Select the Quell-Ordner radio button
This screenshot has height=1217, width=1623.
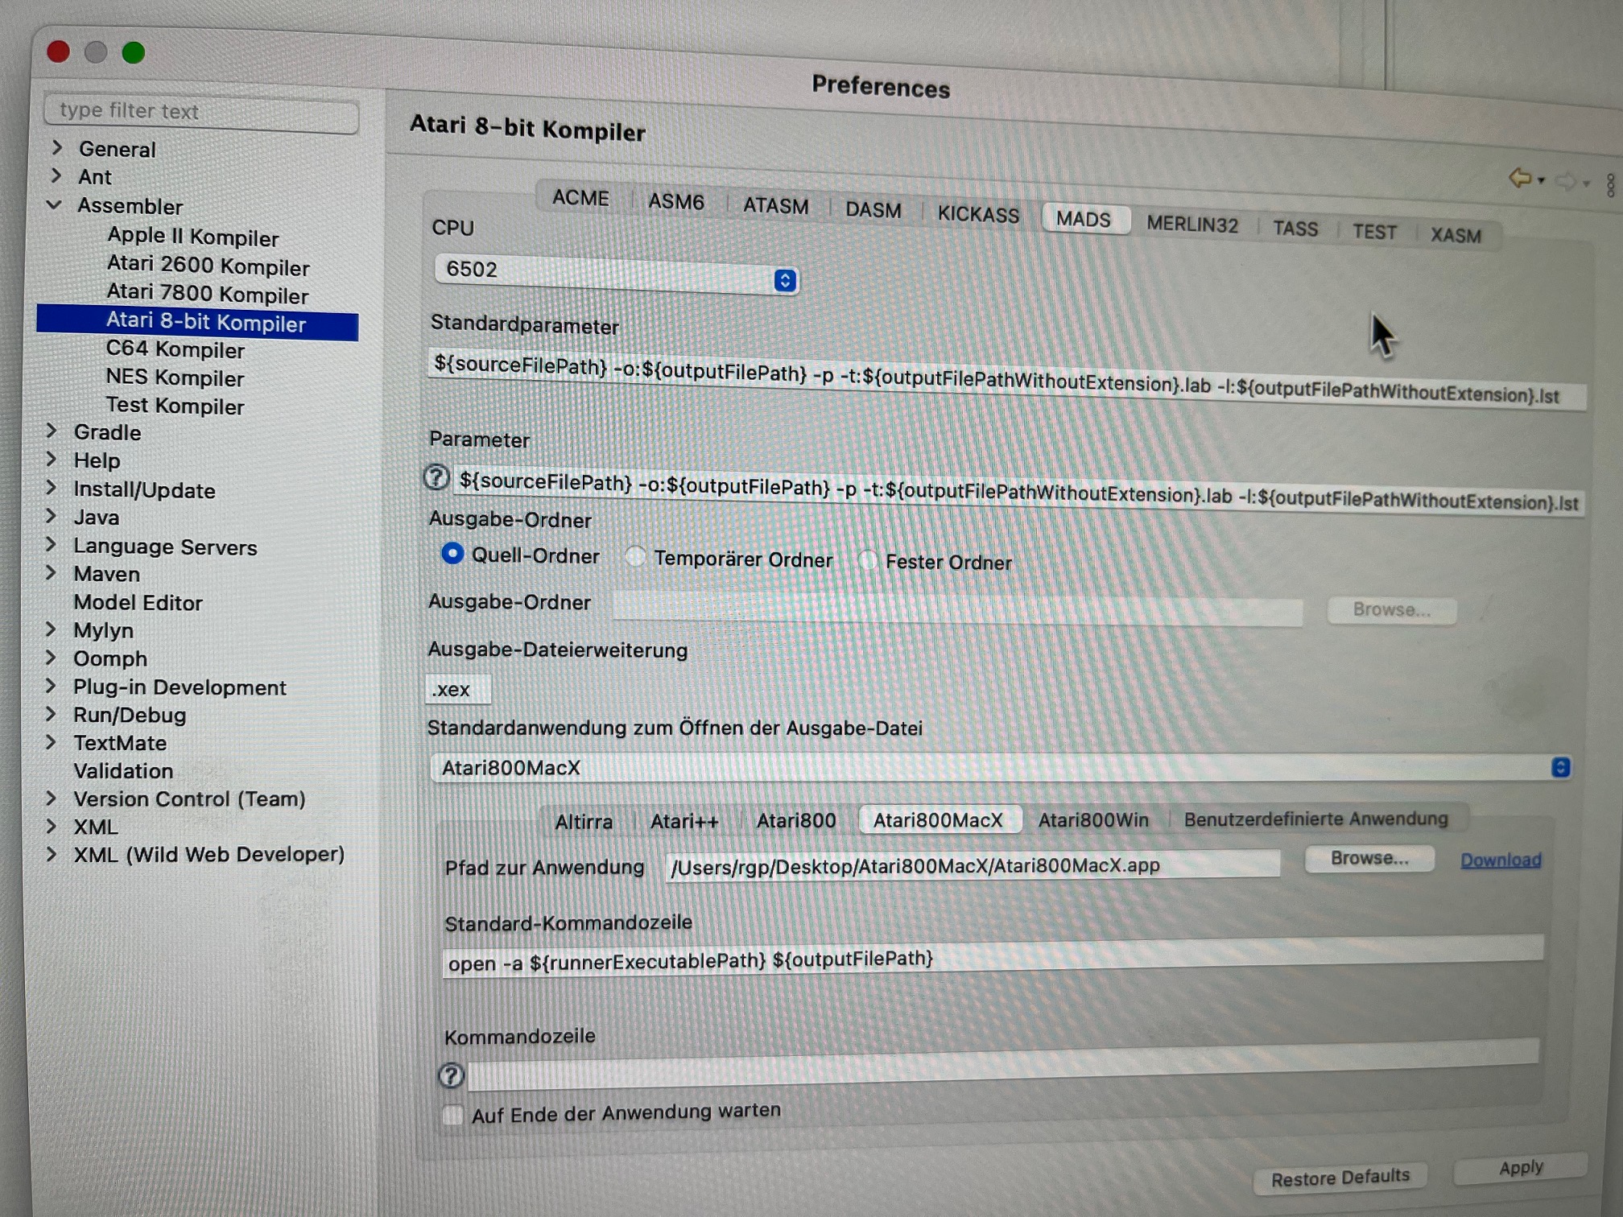(x=452, y=554)
